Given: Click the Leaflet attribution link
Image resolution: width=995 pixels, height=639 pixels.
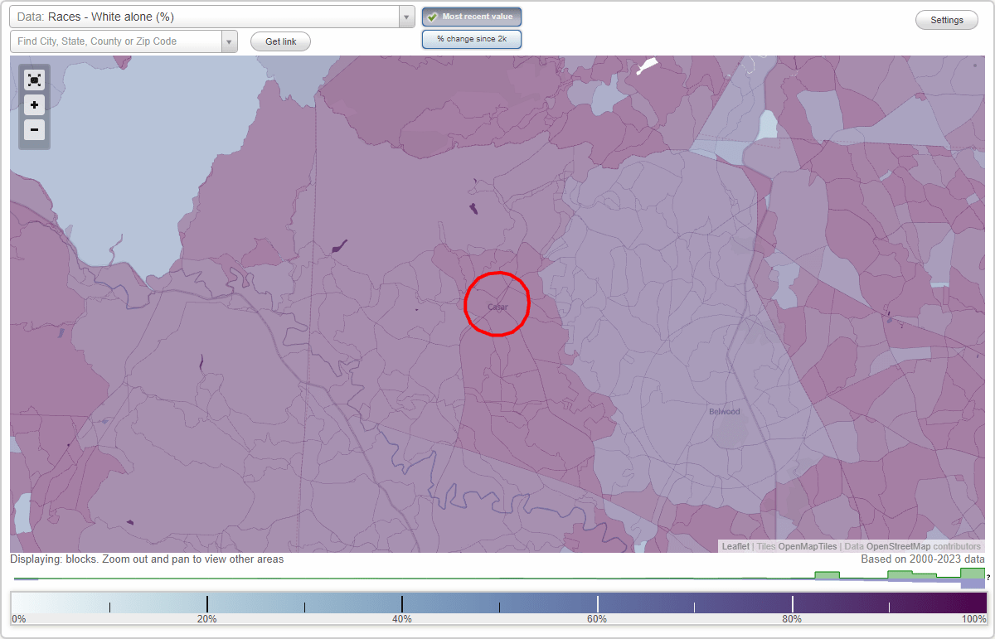Looking at the screenshot, I should 735,546.
